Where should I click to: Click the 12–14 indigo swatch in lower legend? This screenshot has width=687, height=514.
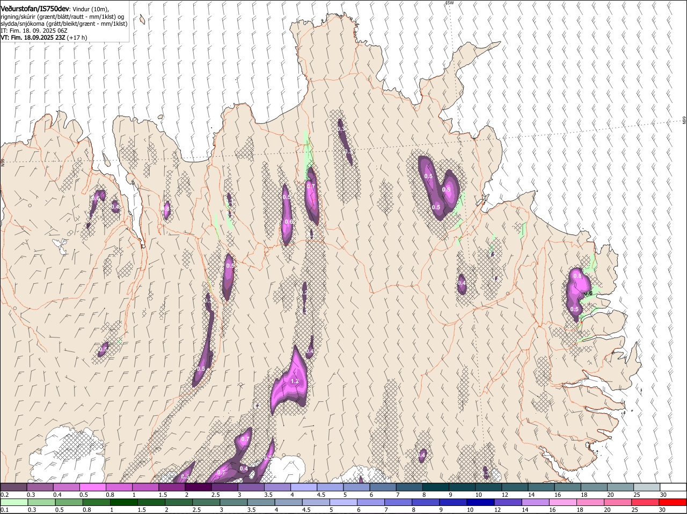coord(508,502)
